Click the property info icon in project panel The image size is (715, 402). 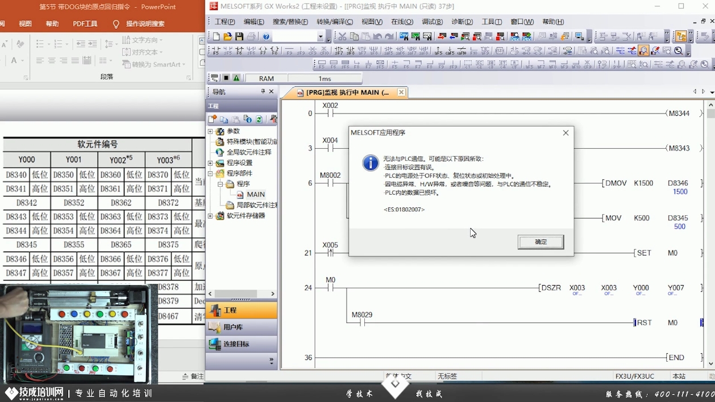pos(248,119)
